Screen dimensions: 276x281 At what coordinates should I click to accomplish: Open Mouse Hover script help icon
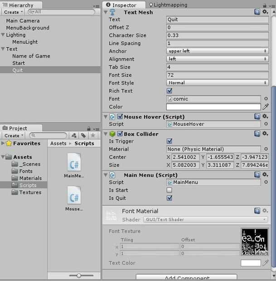[x=257, y=116]
